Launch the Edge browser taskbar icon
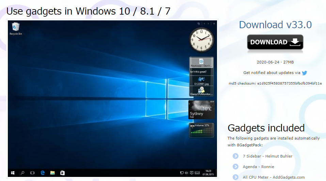The height and width of the screenshot is (181, 326). coord(43,173)
